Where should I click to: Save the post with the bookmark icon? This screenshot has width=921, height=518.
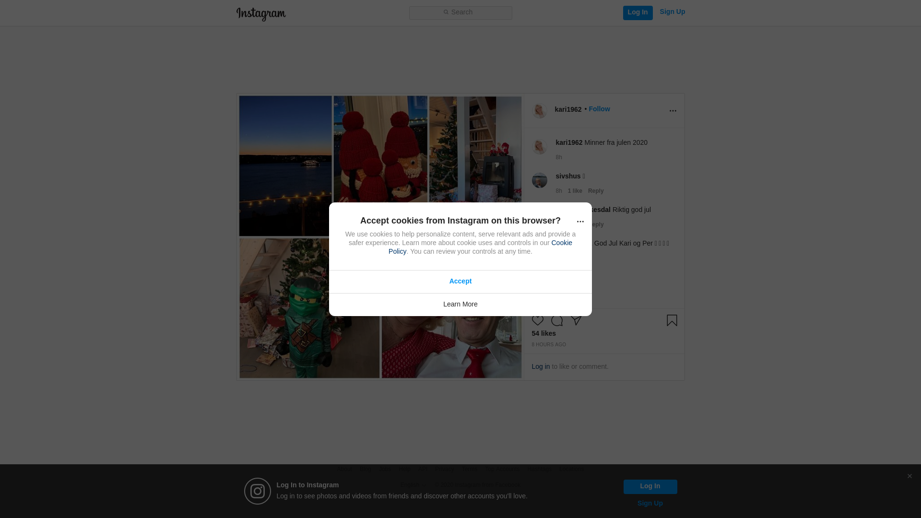pos(672,320)
